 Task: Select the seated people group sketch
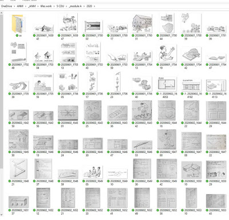(93, 172)
